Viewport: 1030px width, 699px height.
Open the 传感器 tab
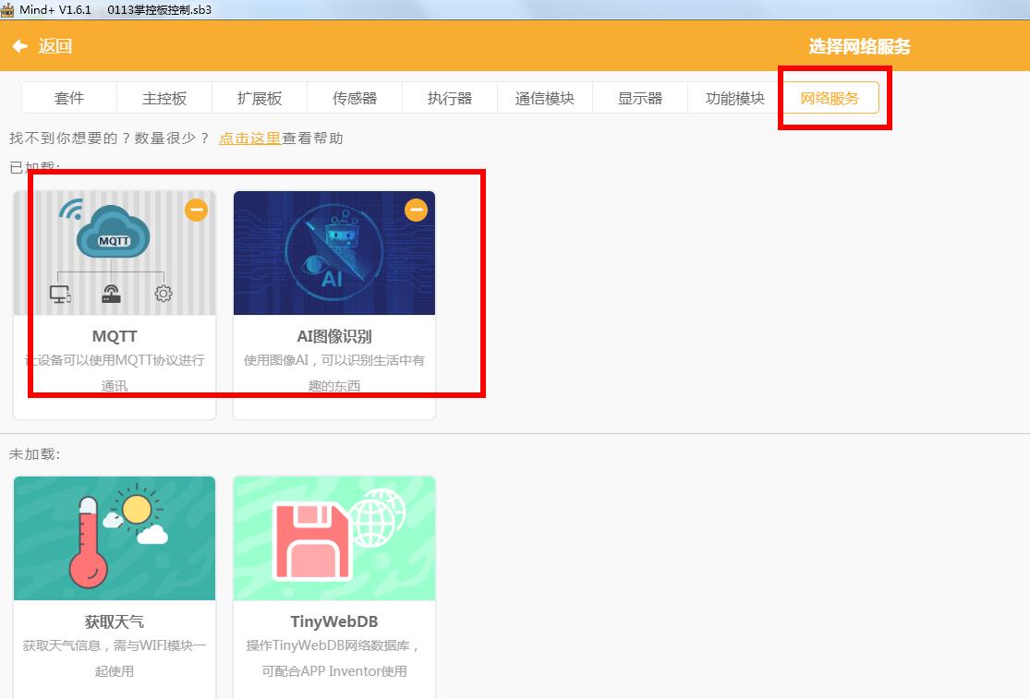355,98
